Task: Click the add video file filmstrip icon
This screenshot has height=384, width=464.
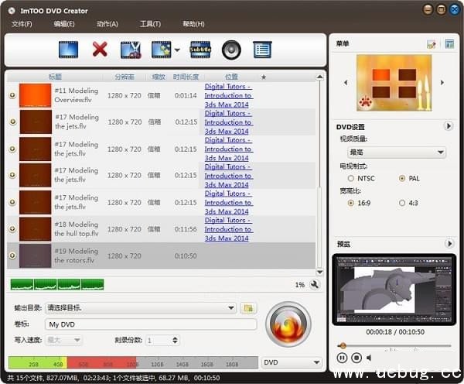Action: (68, 50)
